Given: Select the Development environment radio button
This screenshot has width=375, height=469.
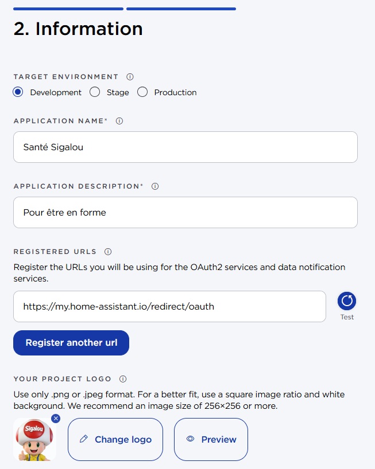Looking at the screenshot, I should click(18, 92).
